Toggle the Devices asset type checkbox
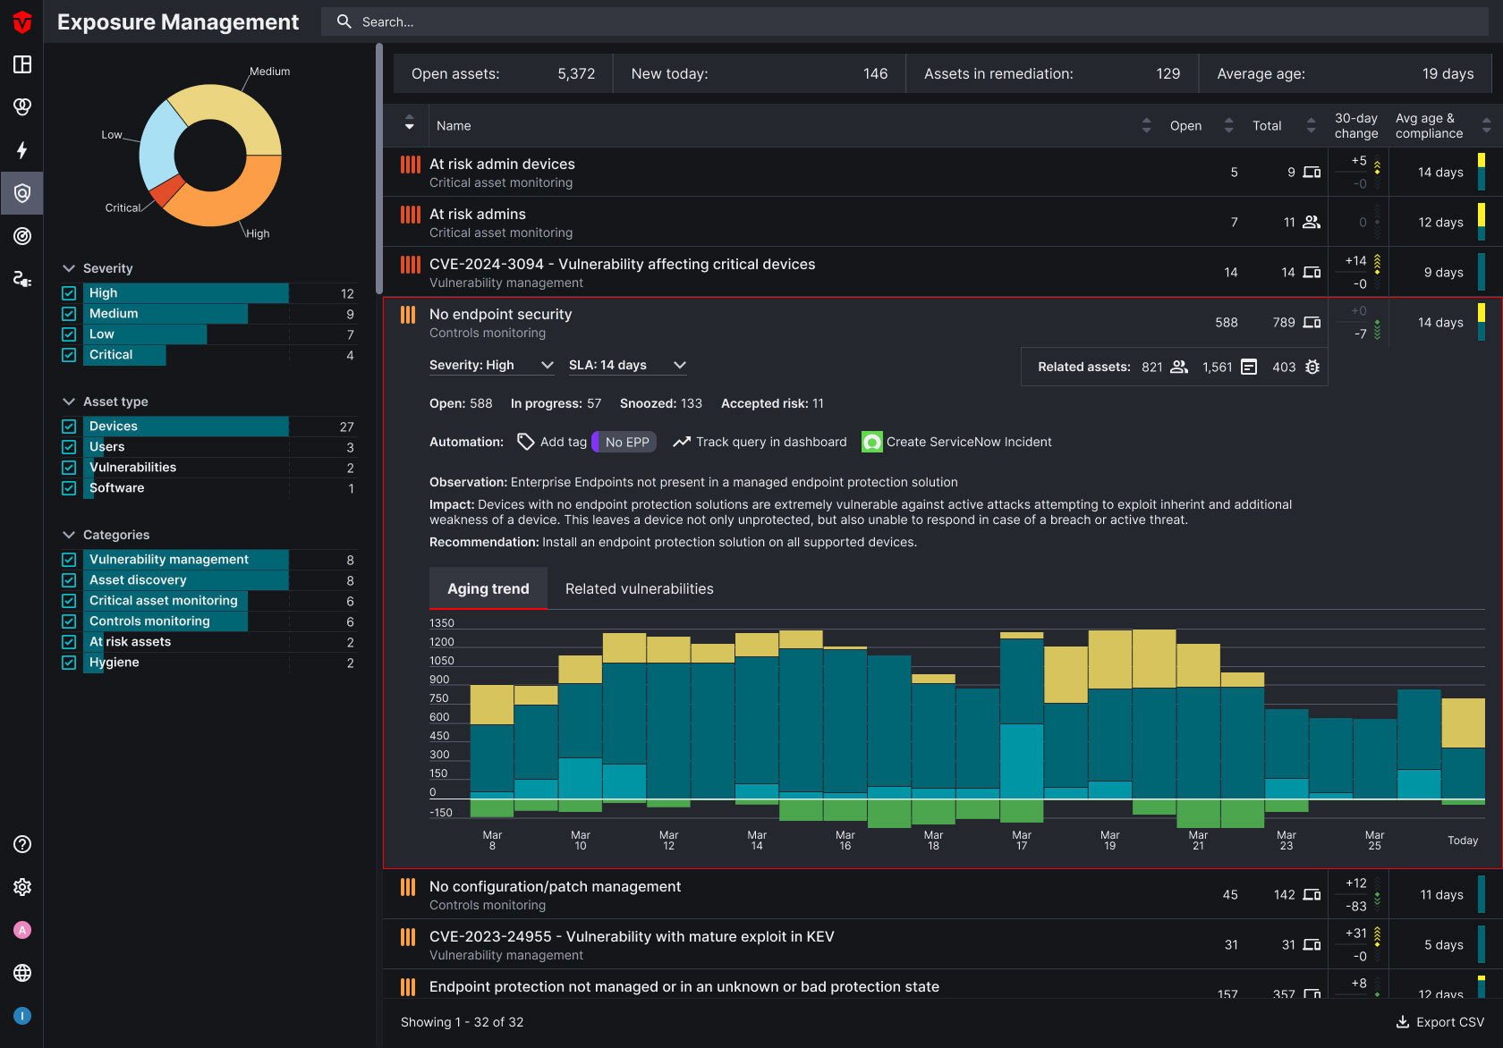Screen dimensions: 1503x1048 click(69, 427)
